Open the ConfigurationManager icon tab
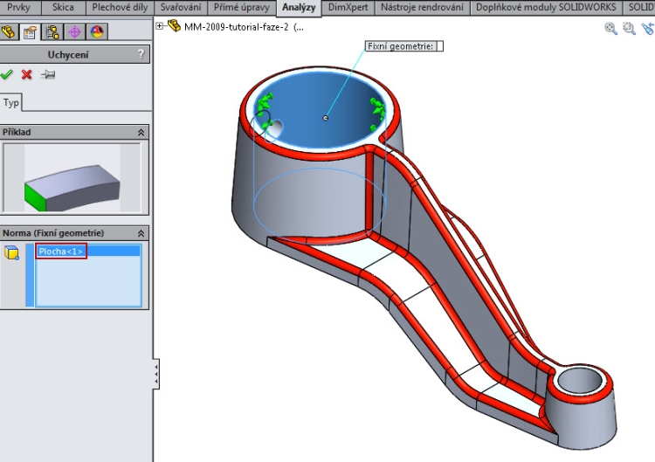The height and width of the screenshot is (462, 655). pyautogui.click(x=52, y=31)
